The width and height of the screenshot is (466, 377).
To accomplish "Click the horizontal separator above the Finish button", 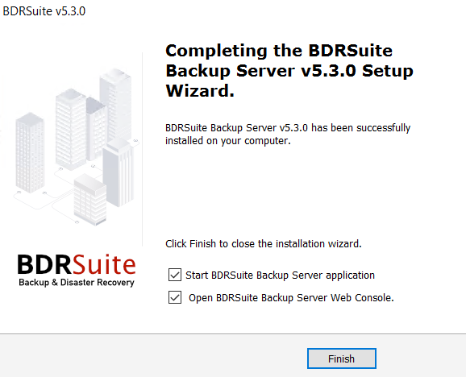I will point(233,334).
